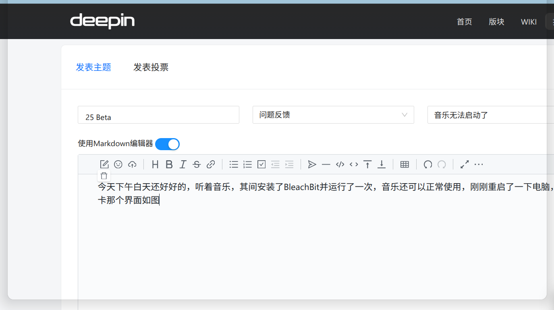
Task: Click the edit mode pencil icon
Action: [104, 164]
